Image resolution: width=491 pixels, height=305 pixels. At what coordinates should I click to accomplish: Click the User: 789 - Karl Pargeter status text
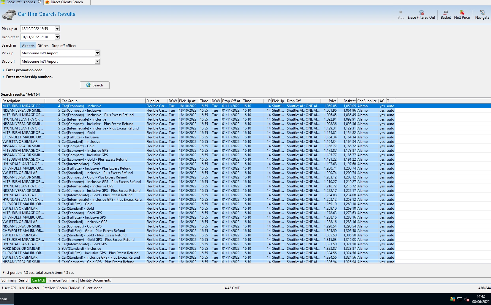point(21,288)
